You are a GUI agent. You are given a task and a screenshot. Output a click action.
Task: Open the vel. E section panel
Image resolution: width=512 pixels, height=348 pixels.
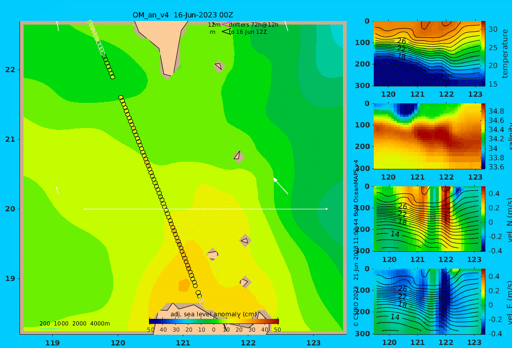tap(427, 301)
